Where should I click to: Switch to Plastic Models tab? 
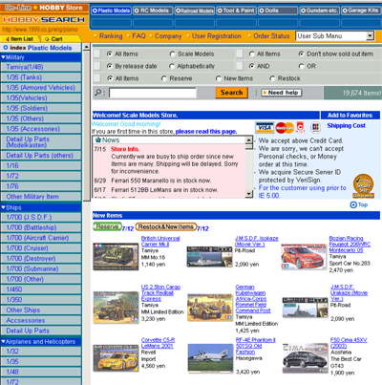click(111, 11)
